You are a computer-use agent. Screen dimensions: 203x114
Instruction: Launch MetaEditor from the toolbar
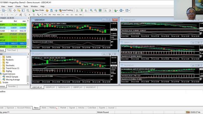point(47,10)
